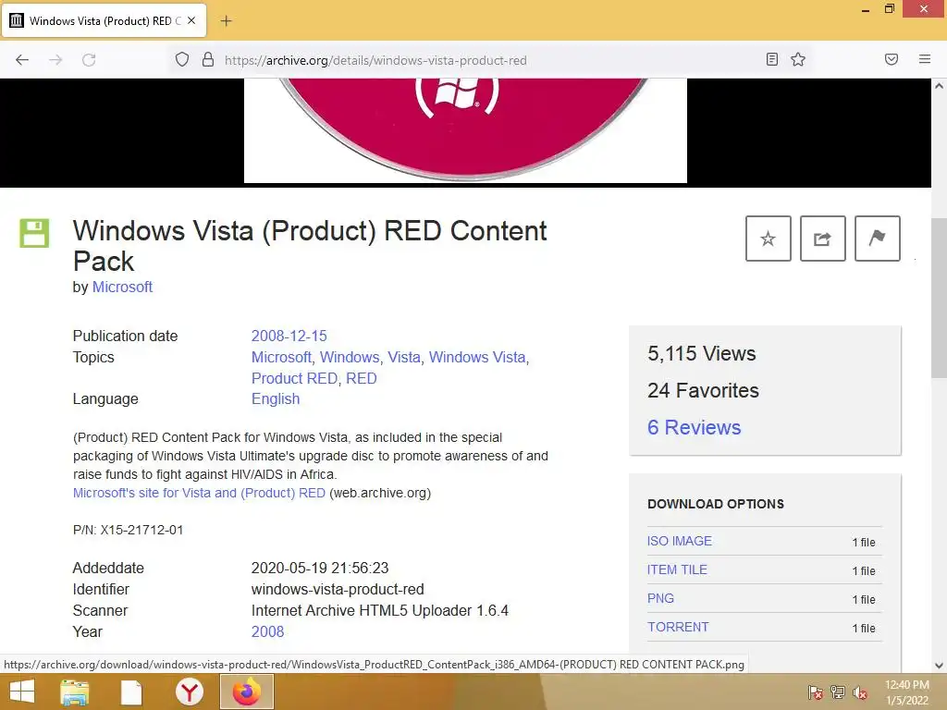Save page to Pocket

click(x=891, y=59)
